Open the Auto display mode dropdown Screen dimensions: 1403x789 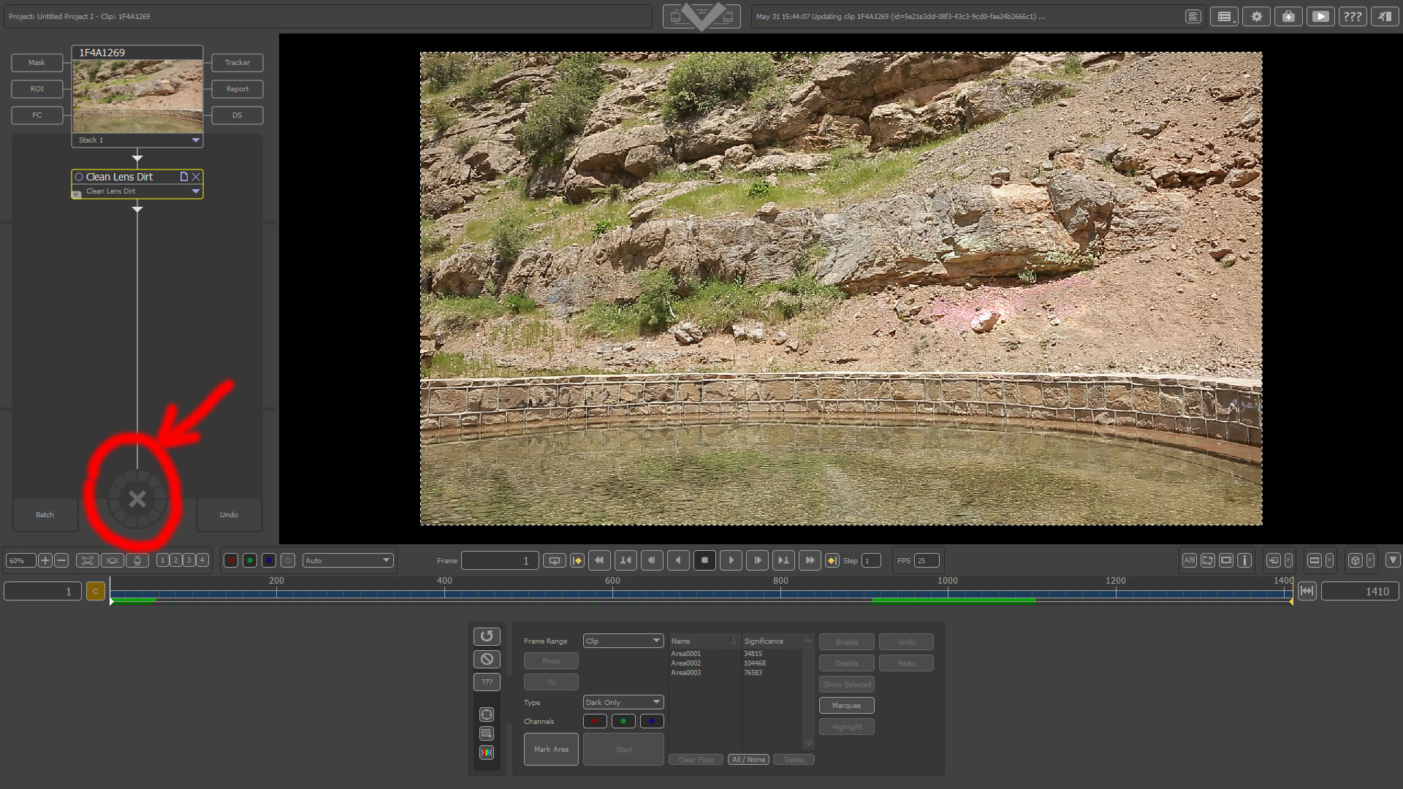click(x=349, y=561)
